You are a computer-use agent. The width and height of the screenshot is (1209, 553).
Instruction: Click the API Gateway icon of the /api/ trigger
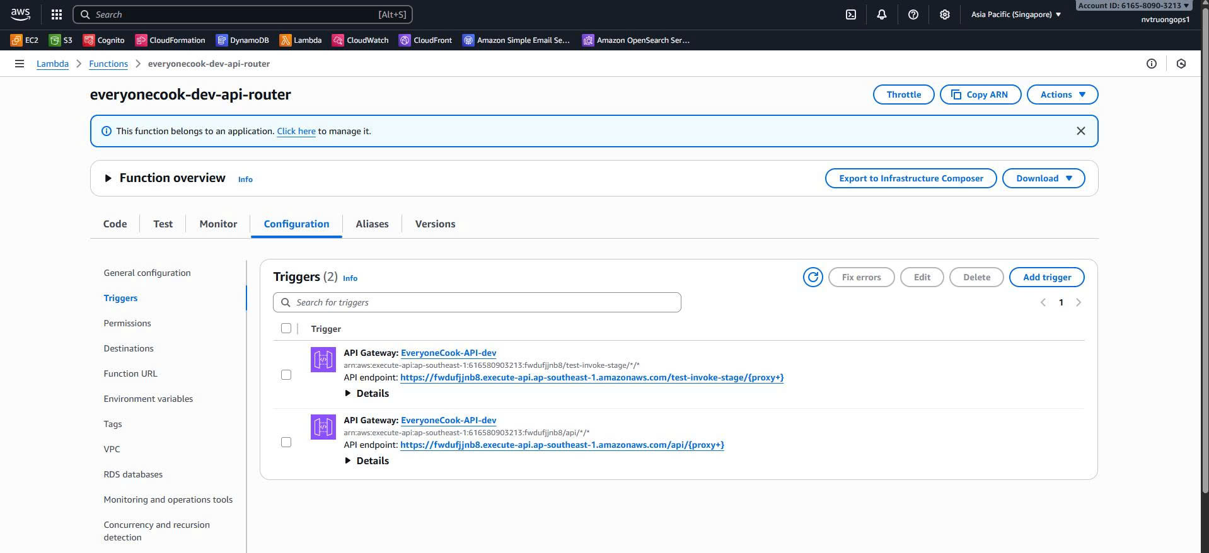(x=323, y=427)
